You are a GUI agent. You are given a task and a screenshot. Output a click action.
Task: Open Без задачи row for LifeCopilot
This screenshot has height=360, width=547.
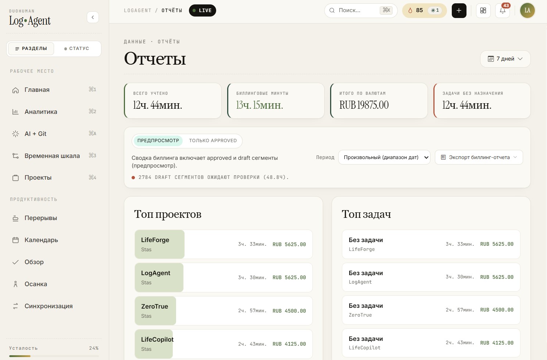431,343
